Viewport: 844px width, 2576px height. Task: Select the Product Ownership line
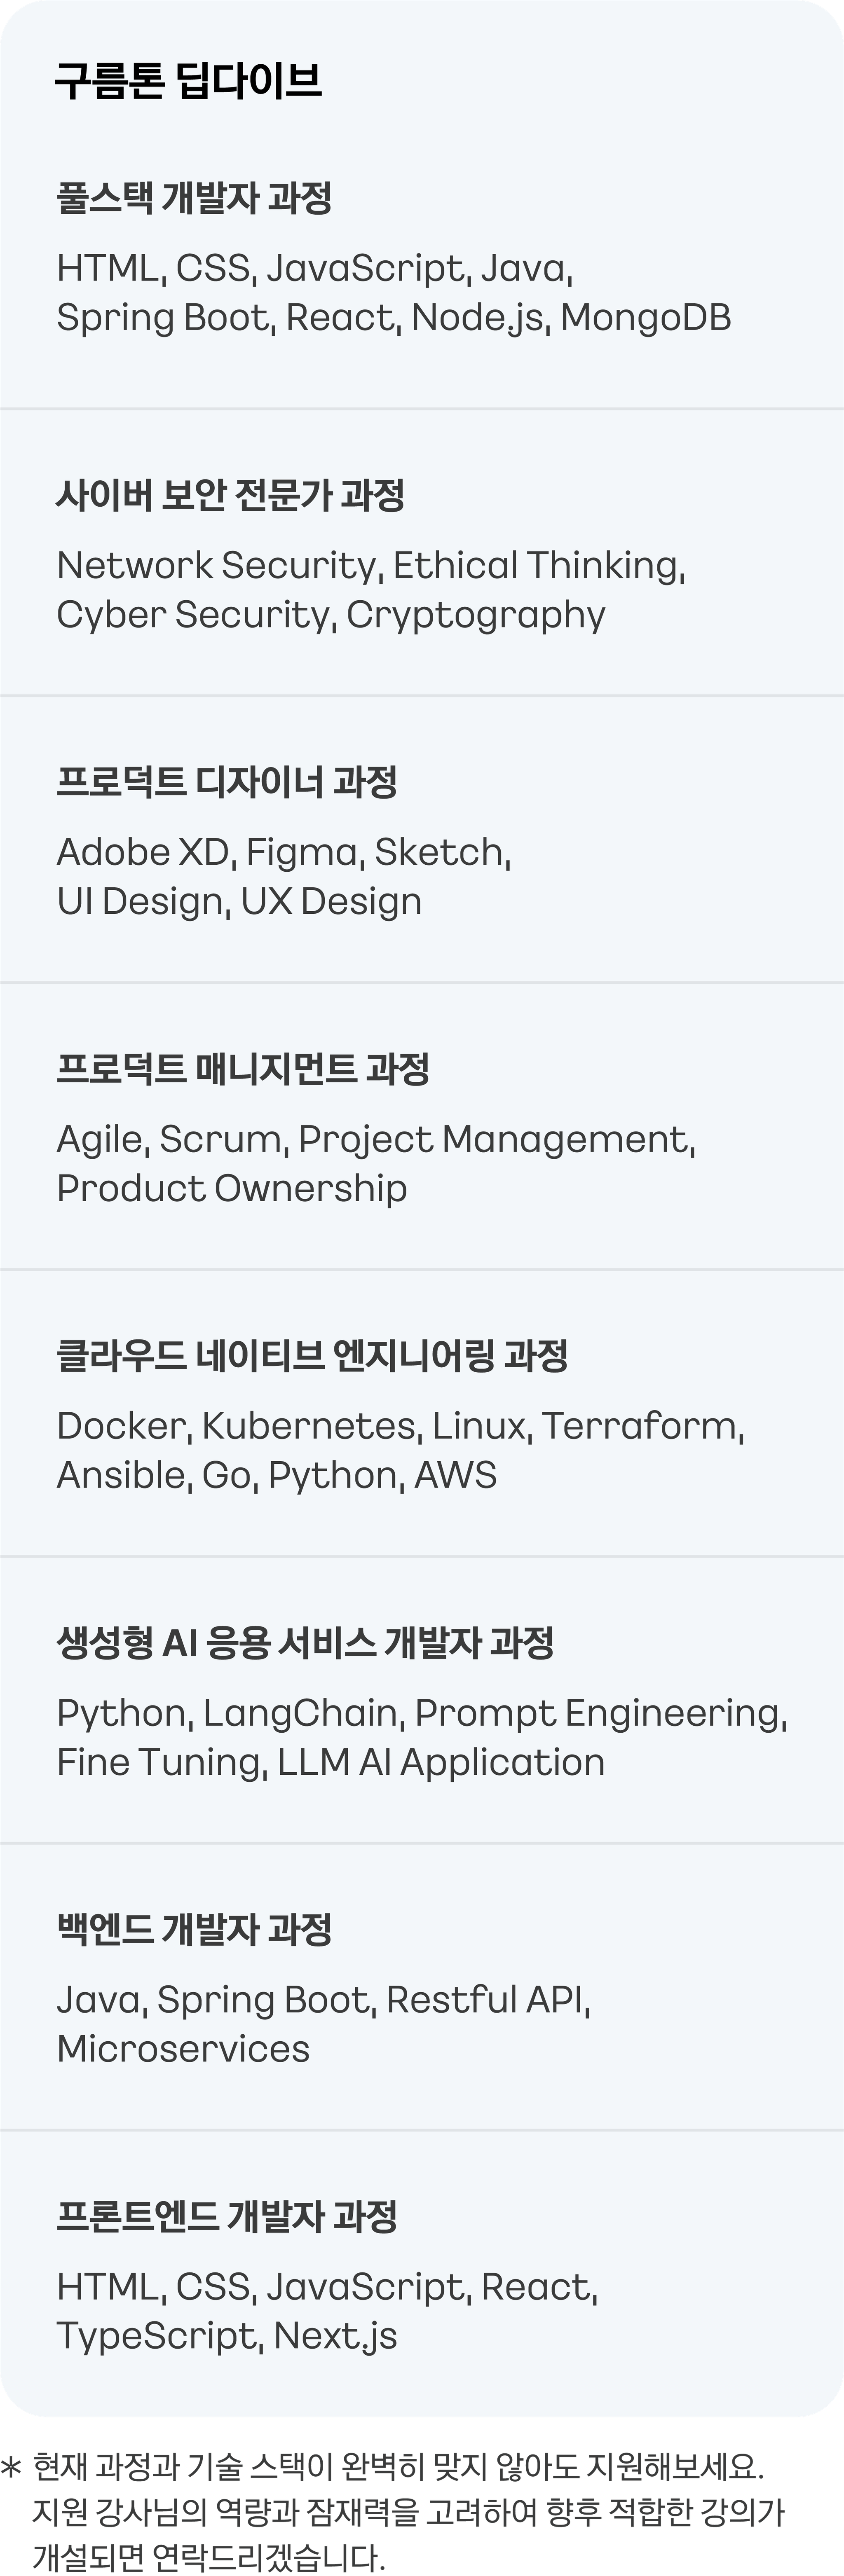[x=232, y=1189]
